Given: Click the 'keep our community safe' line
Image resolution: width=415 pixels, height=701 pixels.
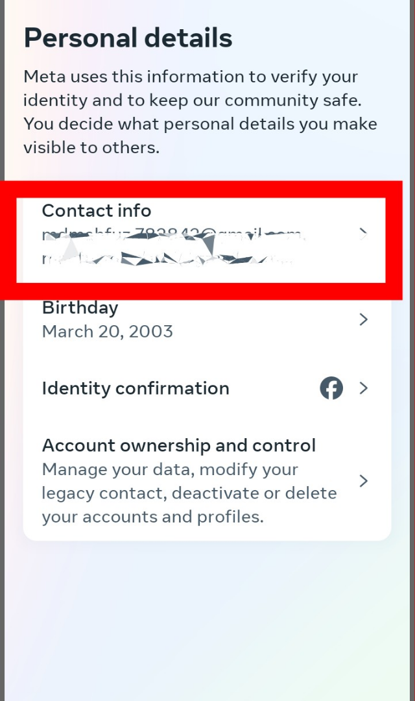Looking at the screenshot, I should click(x=192, y=101).
